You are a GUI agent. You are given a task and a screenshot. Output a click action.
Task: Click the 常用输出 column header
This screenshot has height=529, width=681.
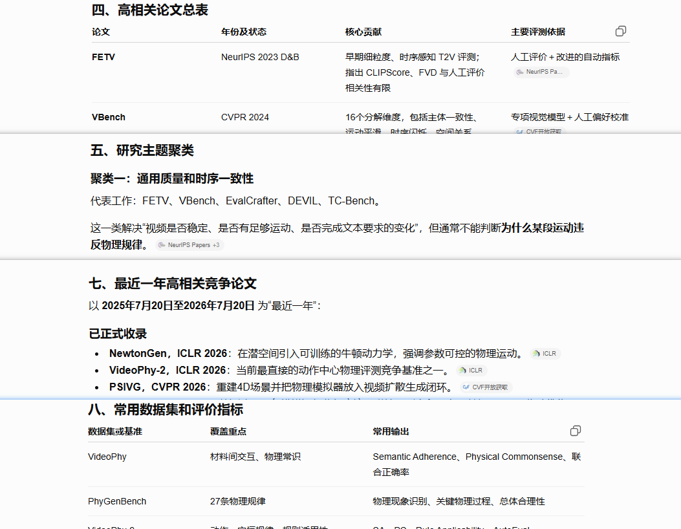click(x=391, y=431)
